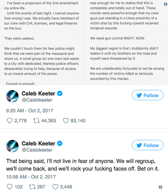Image resolution: width=168 pixels, height=194 pixels.
Task: Follow Caleb Keeter from the second tweet
Action: (148, 145)
